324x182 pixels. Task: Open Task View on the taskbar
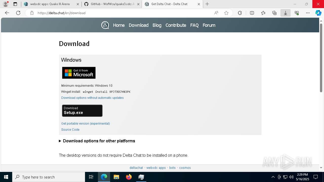click(91, 177)
